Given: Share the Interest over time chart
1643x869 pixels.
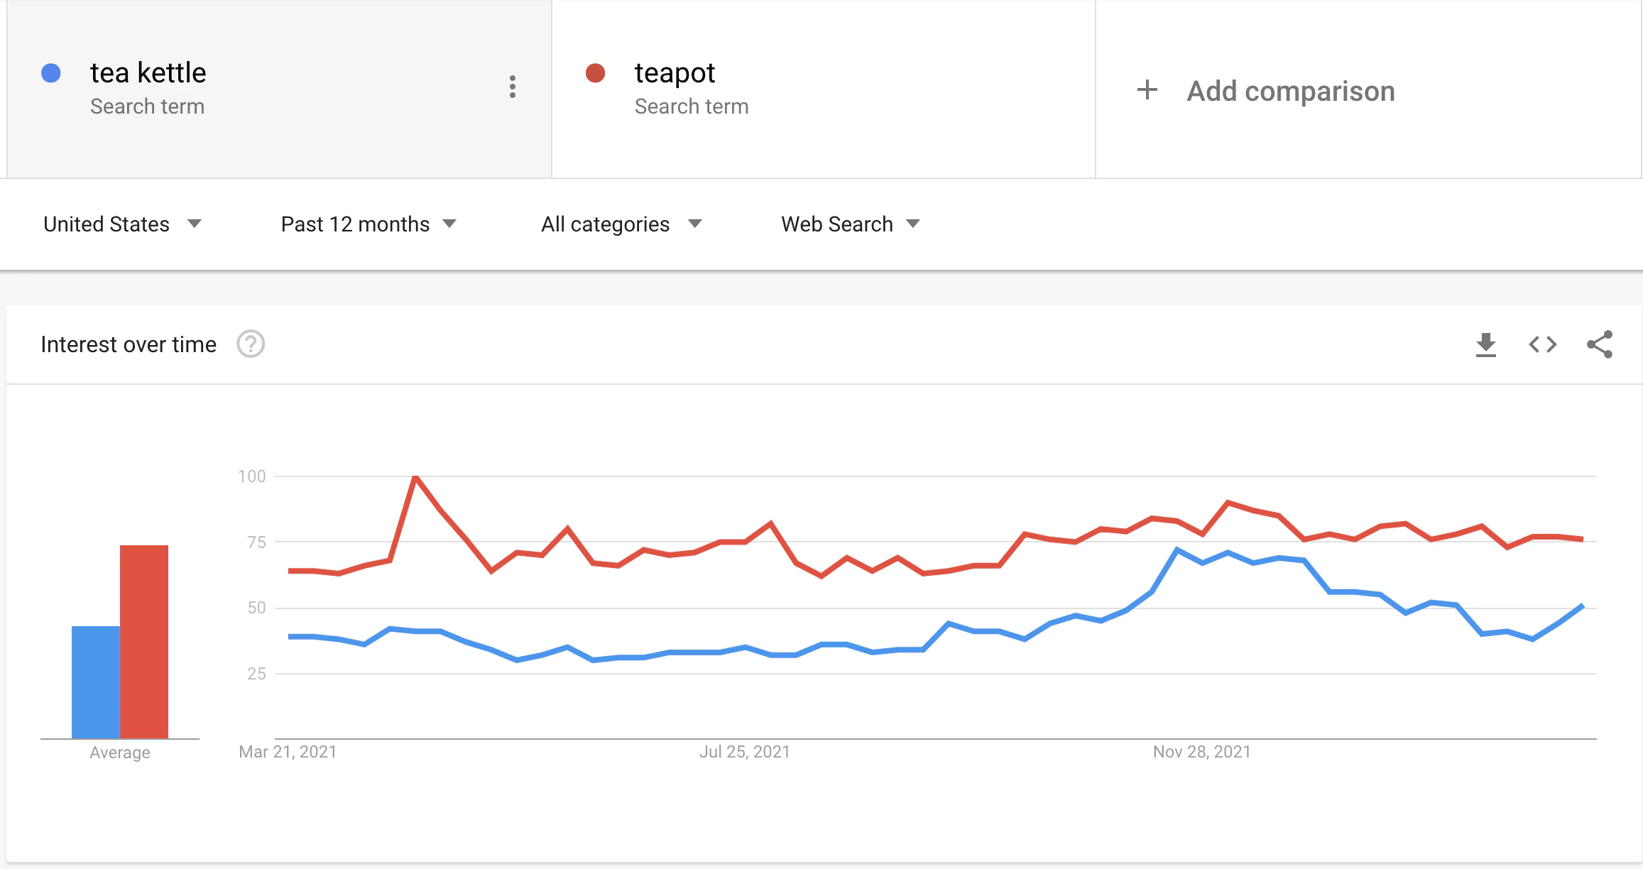Looking at the screenshot, I should (x=1600, y=345).
